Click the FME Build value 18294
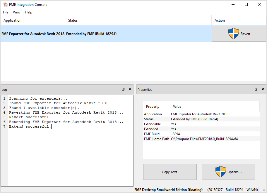Screen dimensions: 267x193 (175, 134)
